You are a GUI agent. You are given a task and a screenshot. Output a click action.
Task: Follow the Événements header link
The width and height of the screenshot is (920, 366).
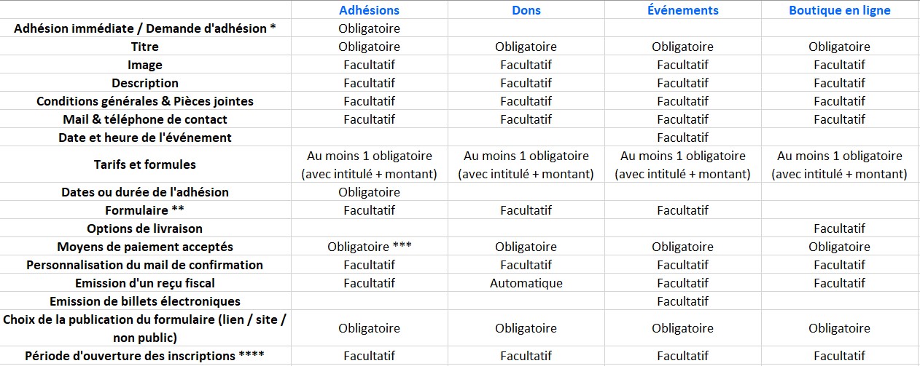point(682,10)
